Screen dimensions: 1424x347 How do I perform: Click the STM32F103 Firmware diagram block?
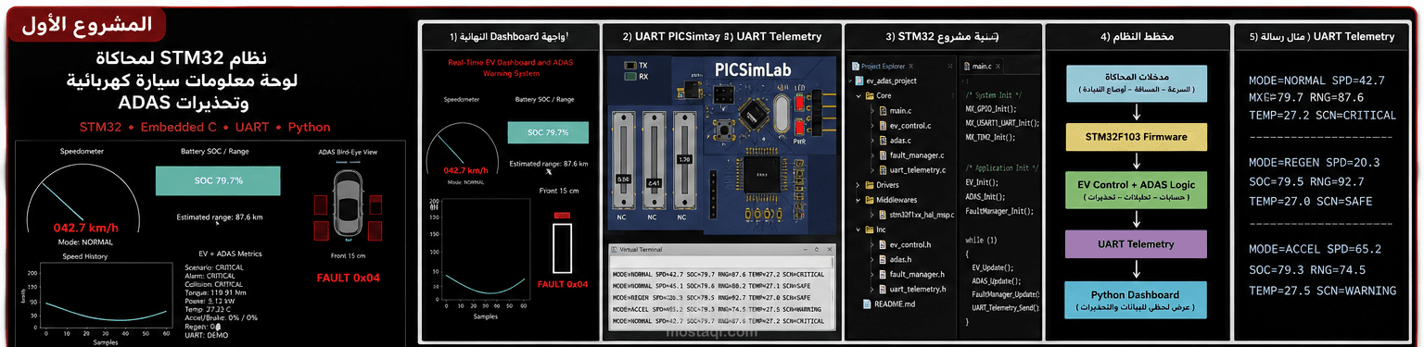pos(1136,137)
